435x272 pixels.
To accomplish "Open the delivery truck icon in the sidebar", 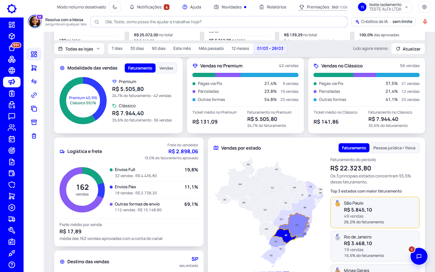I will click(x=12, y=219).
